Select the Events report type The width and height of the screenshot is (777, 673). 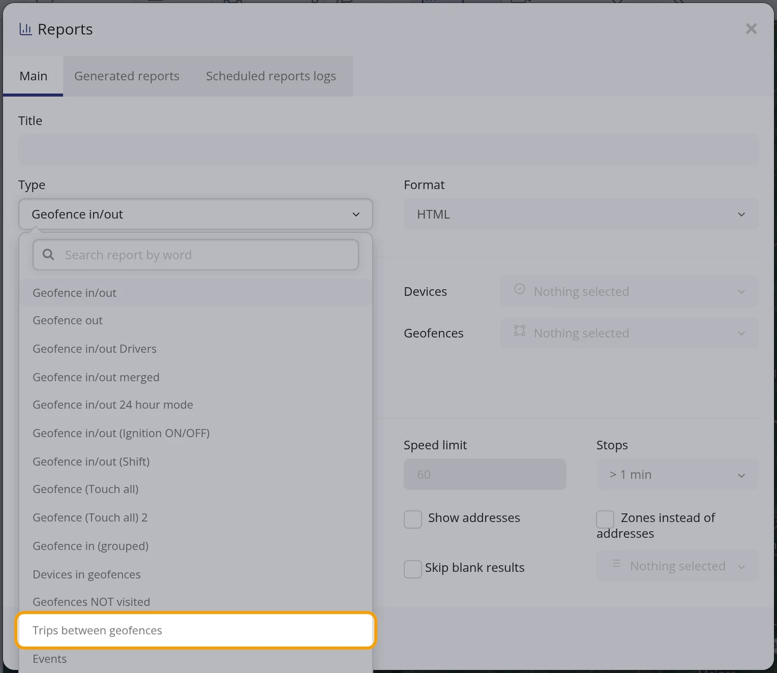[x=195, y=659]
